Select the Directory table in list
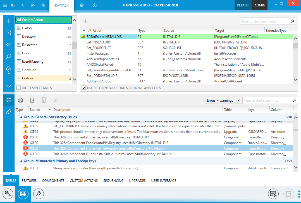 pos(29,36)
